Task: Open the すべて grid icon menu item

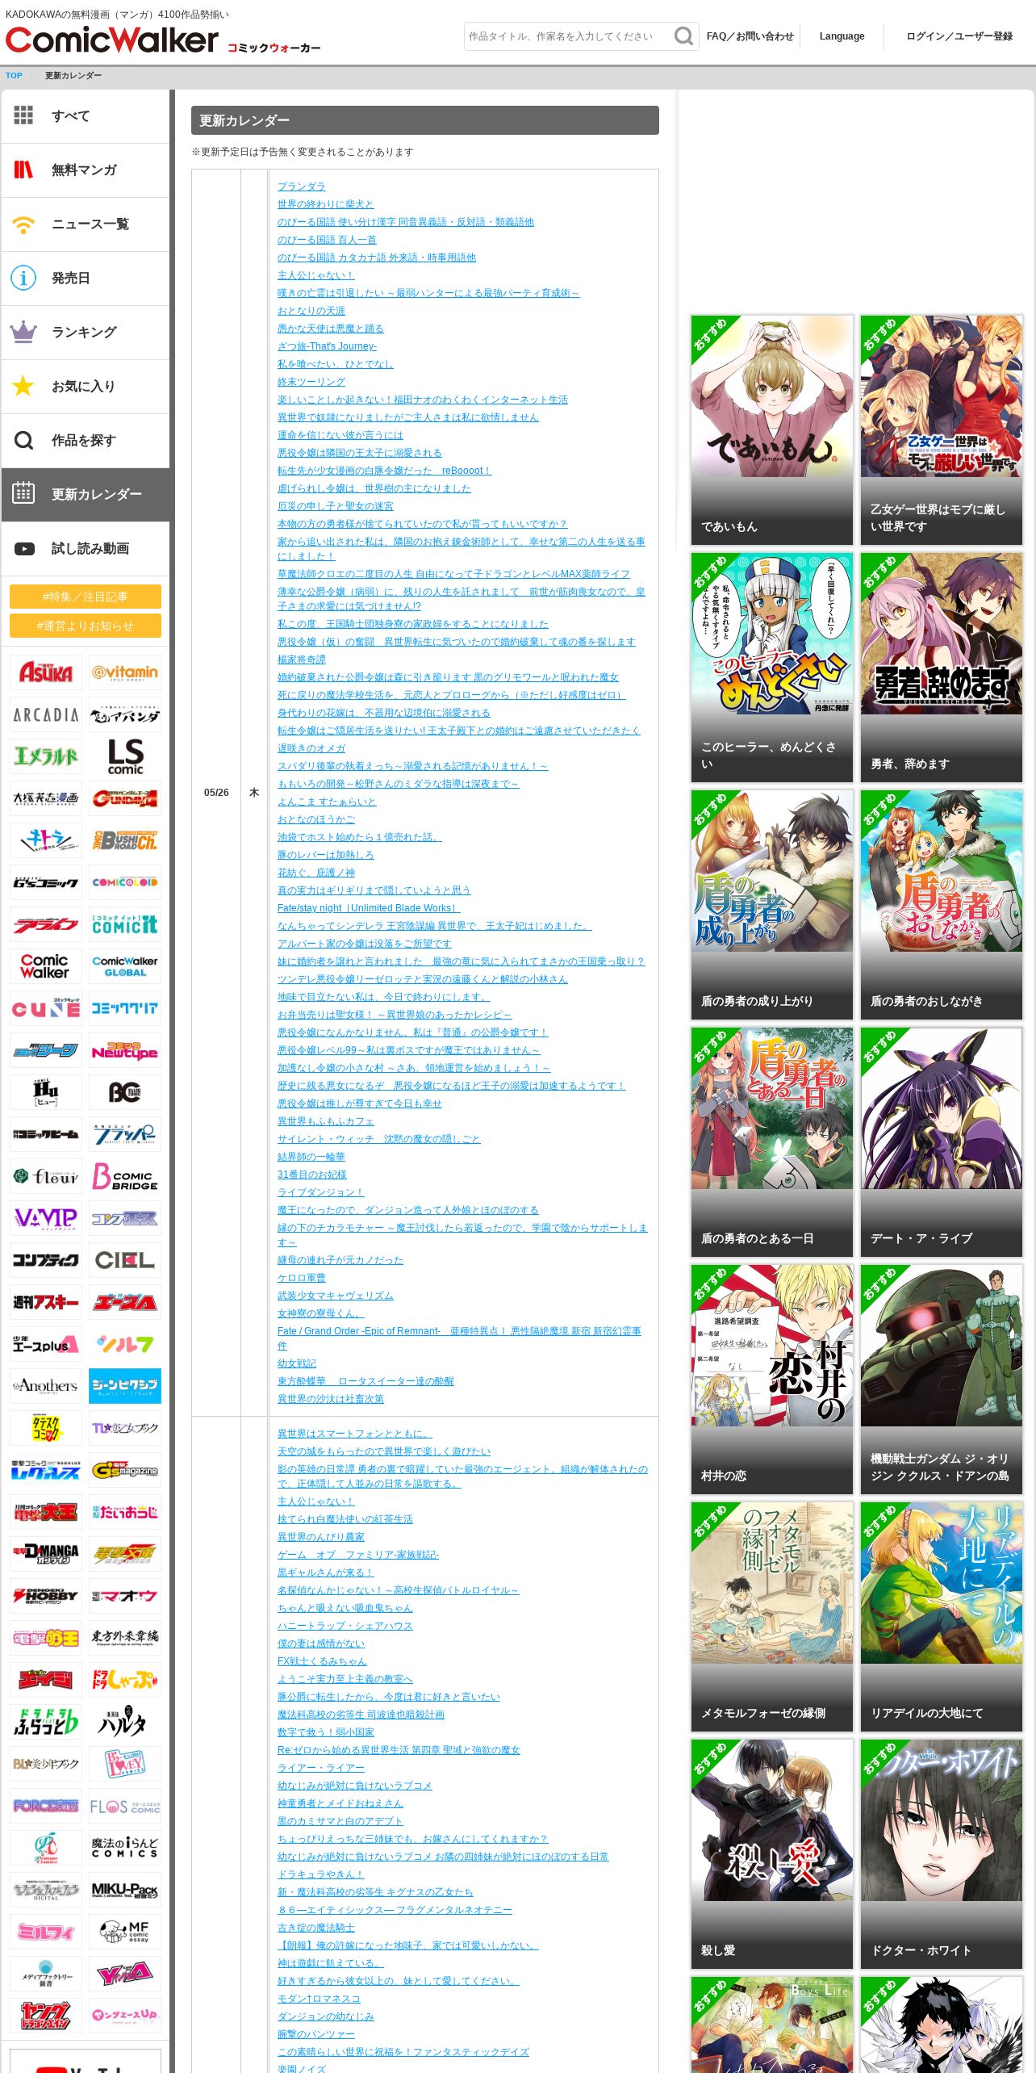Action: [x=86, y=116]
